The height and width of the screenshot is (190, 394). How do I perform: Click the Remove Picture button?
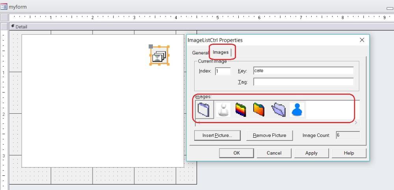(269, 136)
